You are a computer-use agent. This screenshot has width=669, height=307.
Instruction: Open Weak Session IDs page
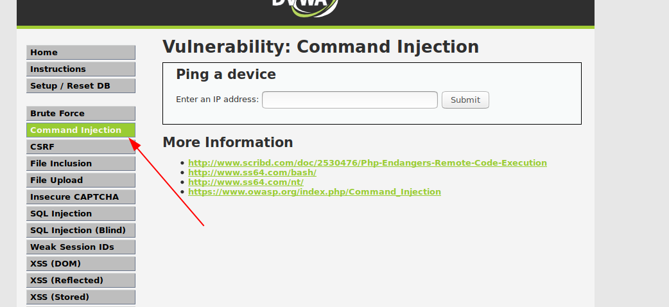(81, 247)
